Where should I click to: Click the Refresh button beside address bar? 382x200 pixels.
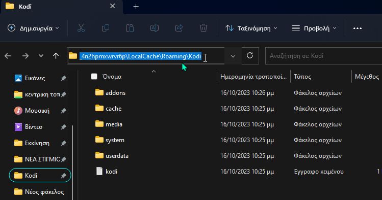tap(250, 56)
